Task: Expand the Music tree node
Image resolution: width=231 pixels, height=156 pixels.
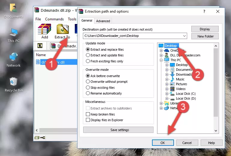Action: (167, 79)
